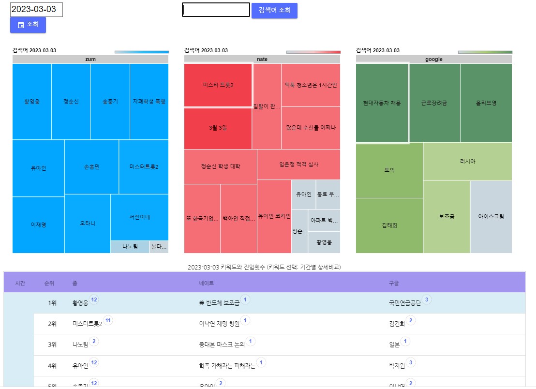Image resolution: width=536 pixels, height=389 pixels.
Task: Select keyword 박지원 in table
Action: pyautogui.click(x=397, y=366)
